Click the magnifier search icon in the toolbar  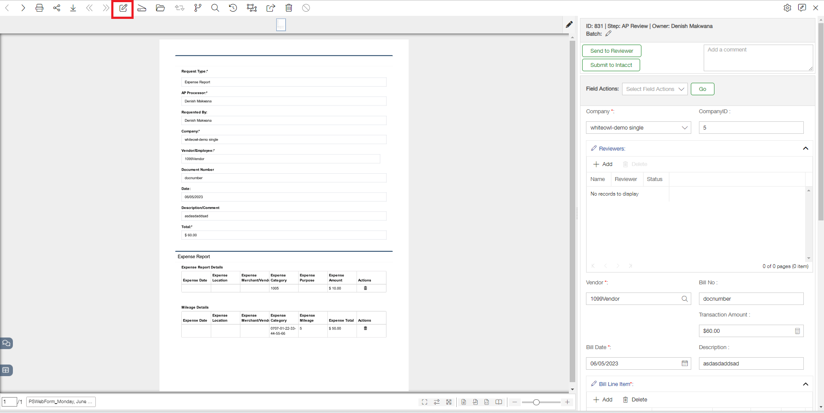[215, 8]
